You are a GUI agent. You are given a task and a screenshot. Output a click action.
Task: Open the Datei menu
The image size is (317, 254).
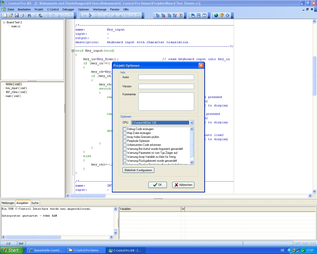pos(11,9)
